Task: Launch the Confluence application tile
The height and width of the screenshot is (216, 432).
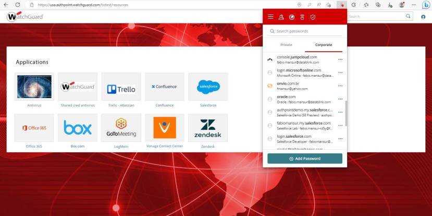Action: coord(165,87)
